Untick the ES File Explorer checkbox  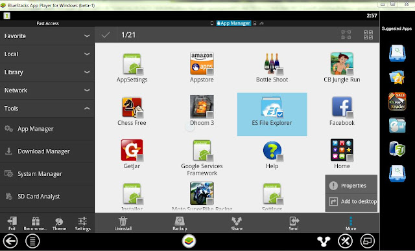tap(280, 115)
